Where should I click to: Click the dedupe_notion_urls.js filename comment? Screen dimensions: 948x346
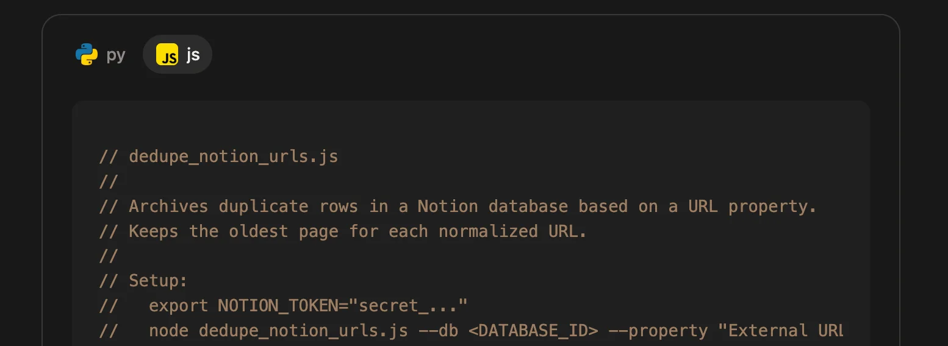point(233,157)
